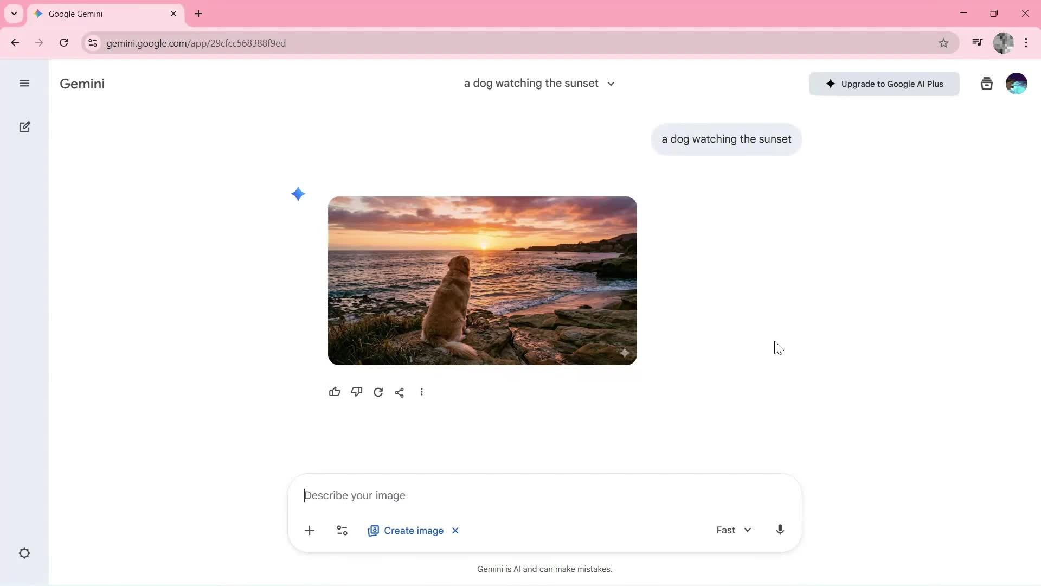The width and height of the screenshot is (1041, 586).
Task: Expand the sidebar menu
Action: (x=24, y=84)
